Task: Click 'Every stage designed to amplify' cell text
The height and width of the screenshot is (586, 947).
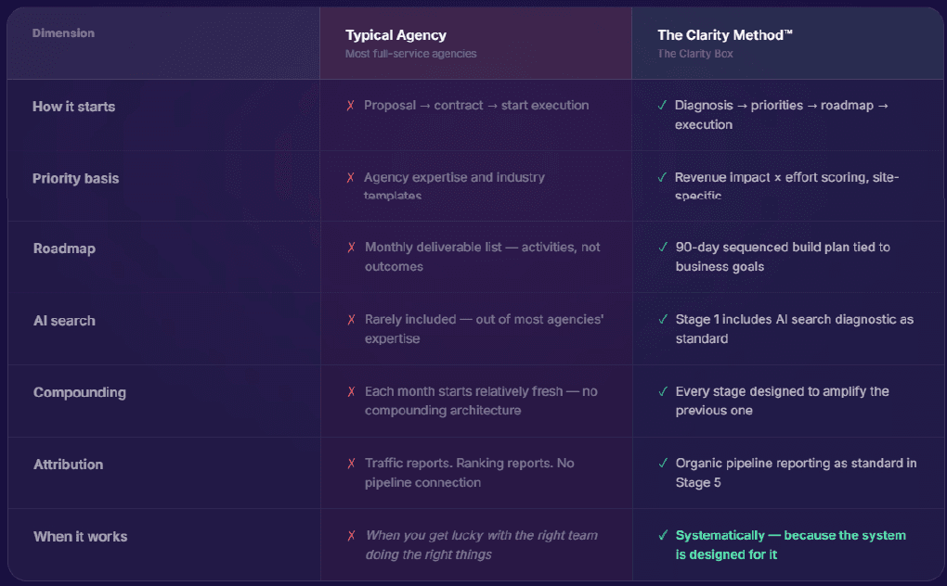Action: tap(782, 401)
